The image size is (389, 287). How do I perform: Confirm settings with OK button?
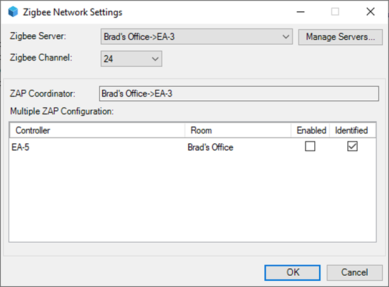pyautogui.click(x=292, y=273)
